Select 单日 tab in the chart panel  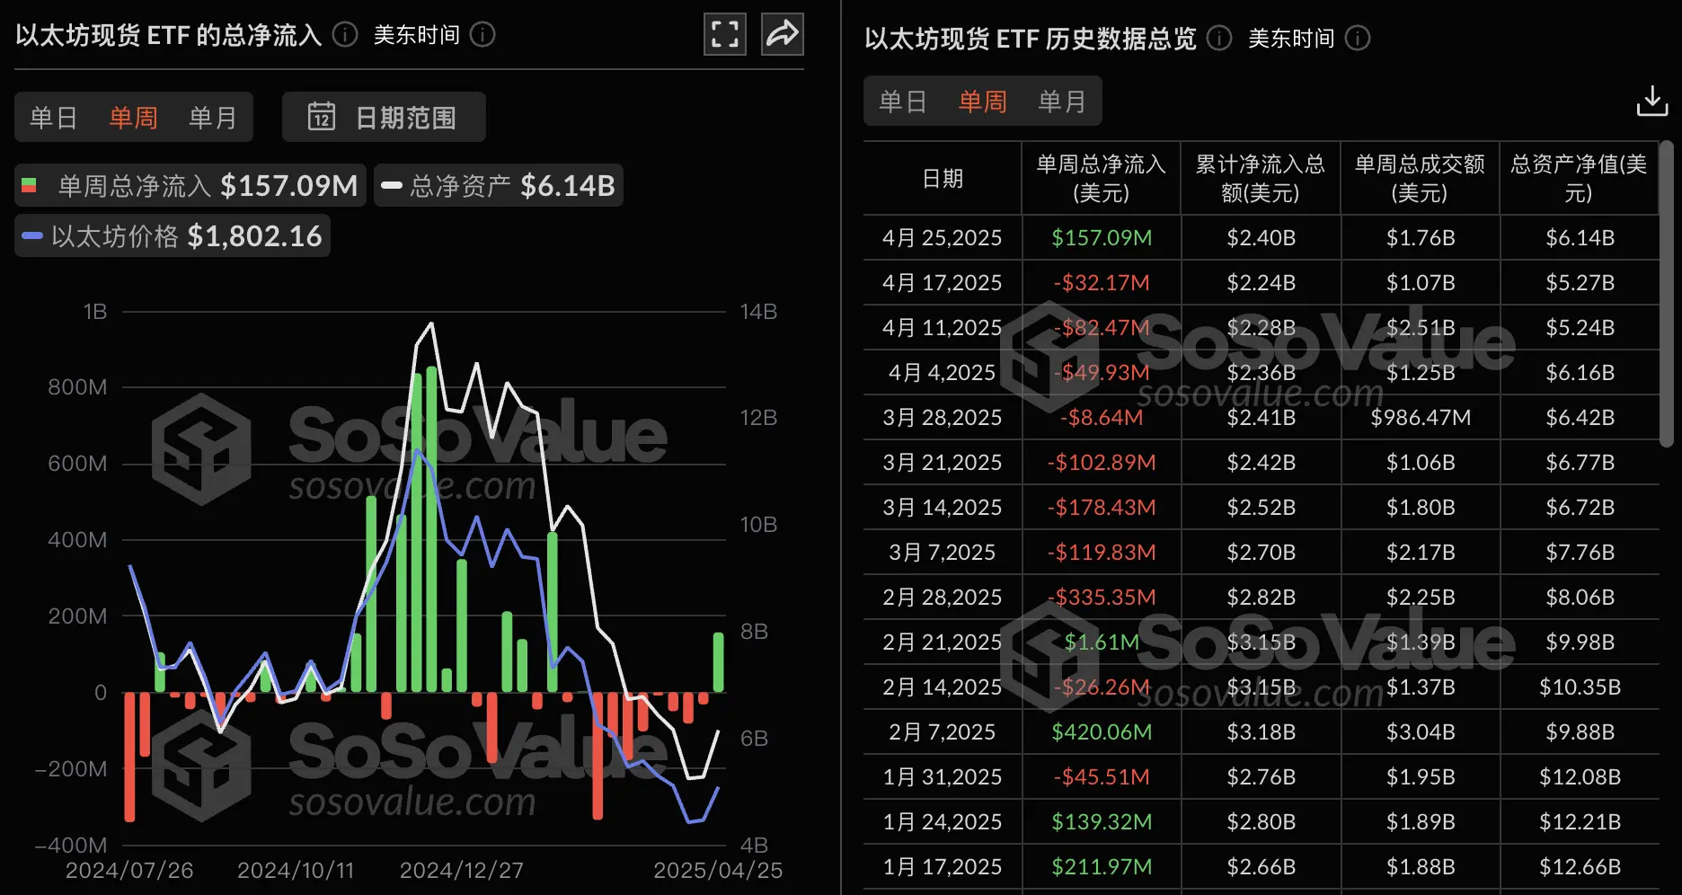(x=53, y=118)
